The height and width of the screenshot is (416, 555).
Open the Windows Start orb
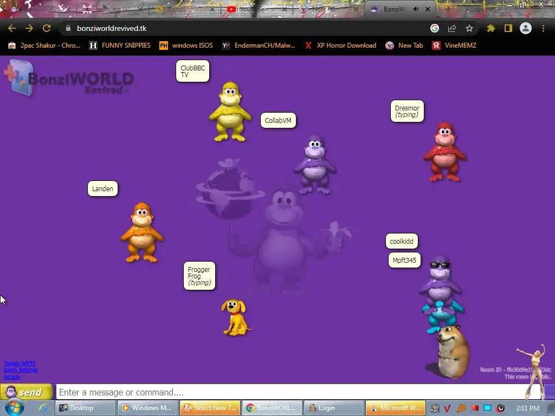point(15,407)
